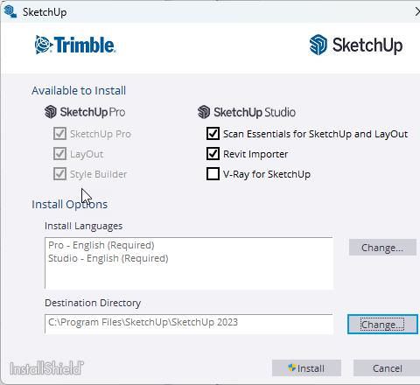Enable V-Ray for SketchUp
420x385 pixels.
click(213, 174)
